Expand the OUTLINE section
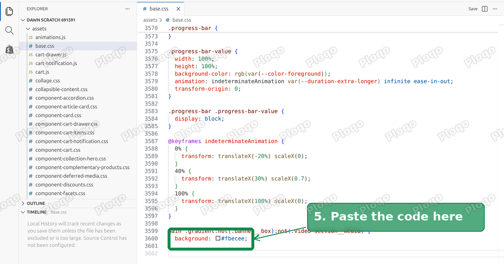 pos(78,203)
